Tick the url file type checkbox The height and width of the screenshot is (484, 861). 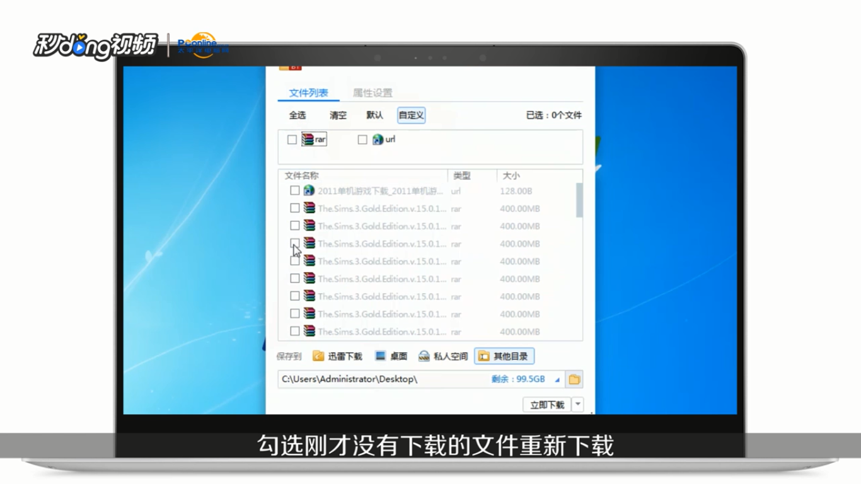point(362,139)
